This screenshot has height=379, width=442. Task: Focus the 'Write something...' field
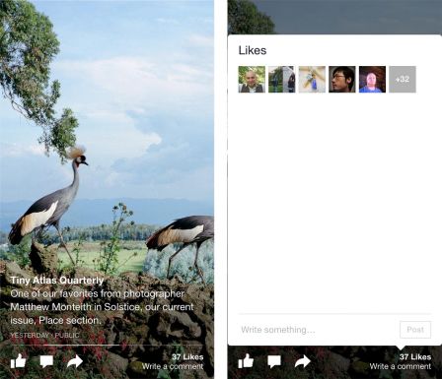pyautogui.click(x=319, y=330)
